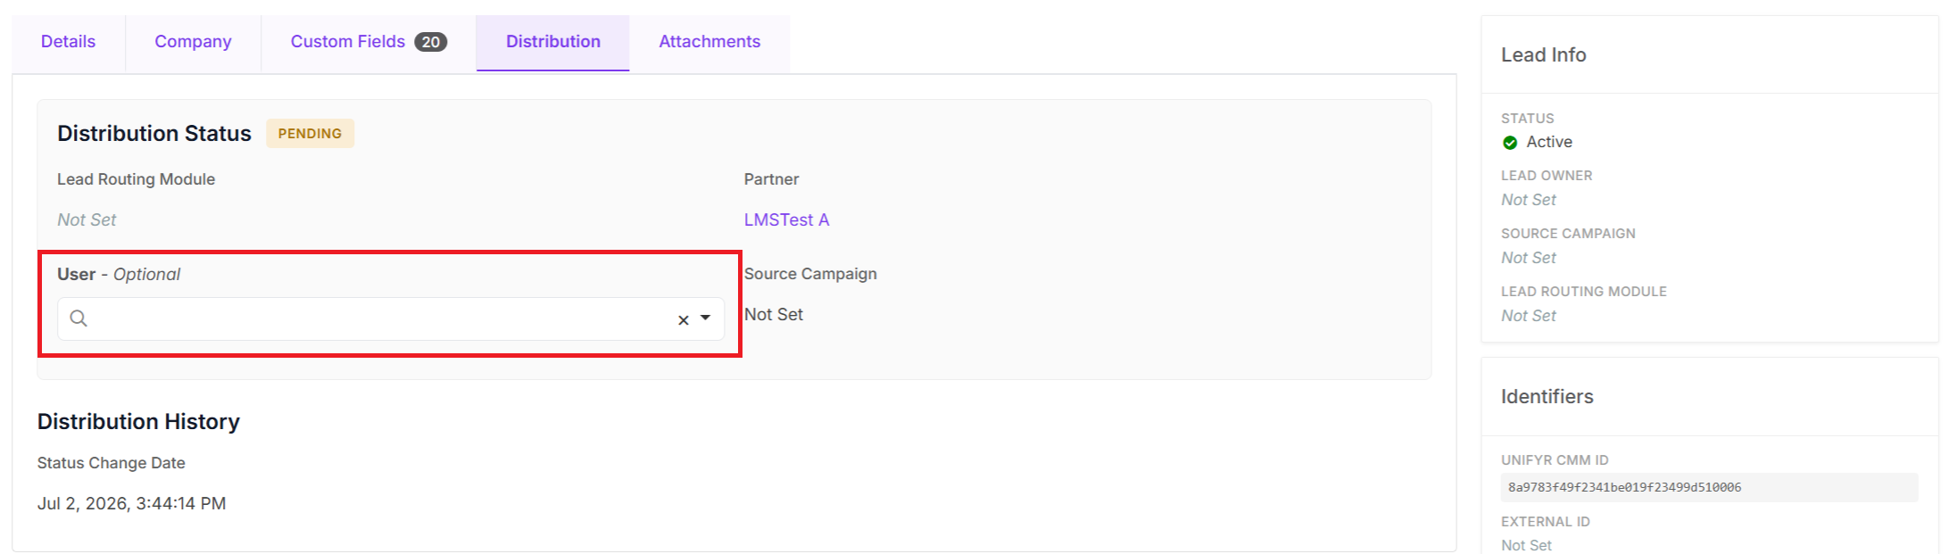This screenshot has height=554, width=1958.
Task: Click the search magnifier icon in User field
Action: (79, 318)
